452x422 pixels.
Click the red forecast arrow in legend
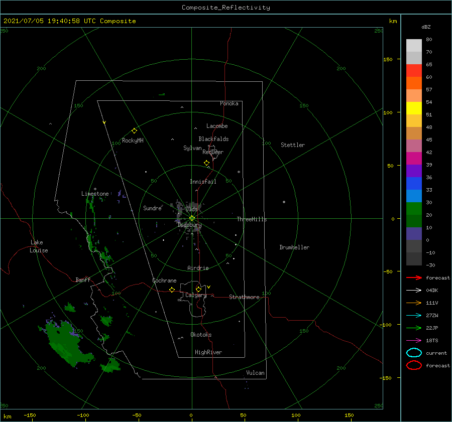click(x=414, y=277)
